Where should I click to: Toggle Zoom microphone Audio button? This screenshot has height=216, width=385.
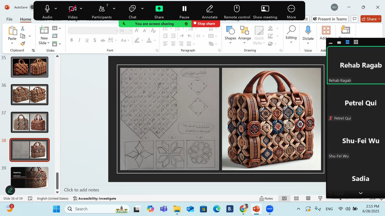[47, 9]
